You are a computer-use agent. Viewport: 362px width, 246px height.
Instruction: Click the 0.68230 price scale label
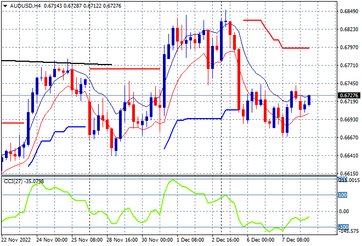(x=349, y=29)
